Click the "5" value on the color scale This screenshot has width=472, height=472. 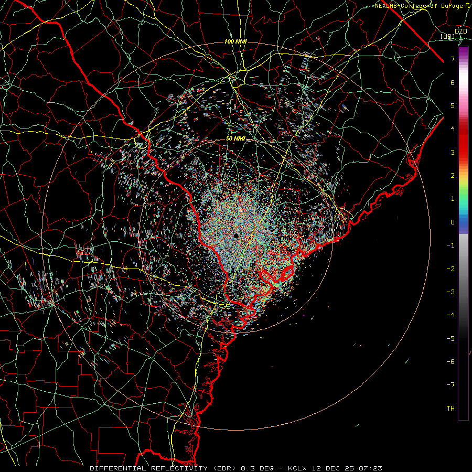tap(453, 105)
